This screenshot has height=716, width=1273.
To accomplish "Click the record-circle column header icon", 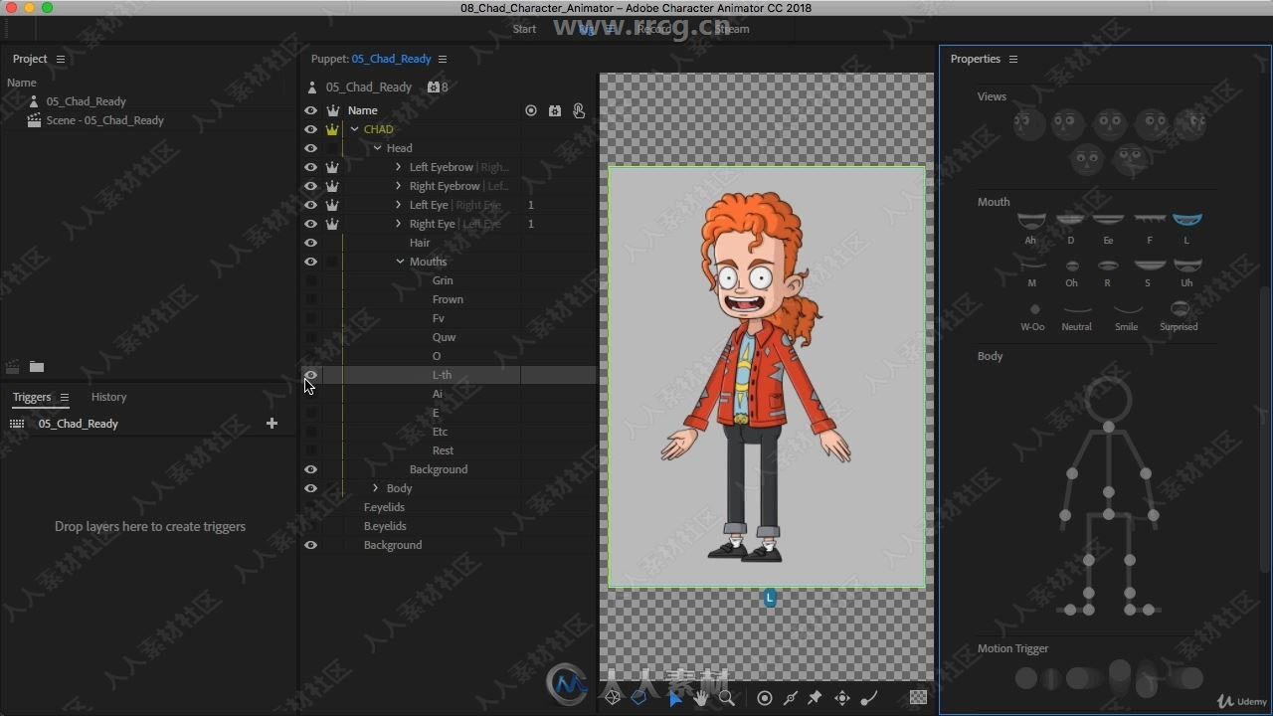I will tap(531, 110).
